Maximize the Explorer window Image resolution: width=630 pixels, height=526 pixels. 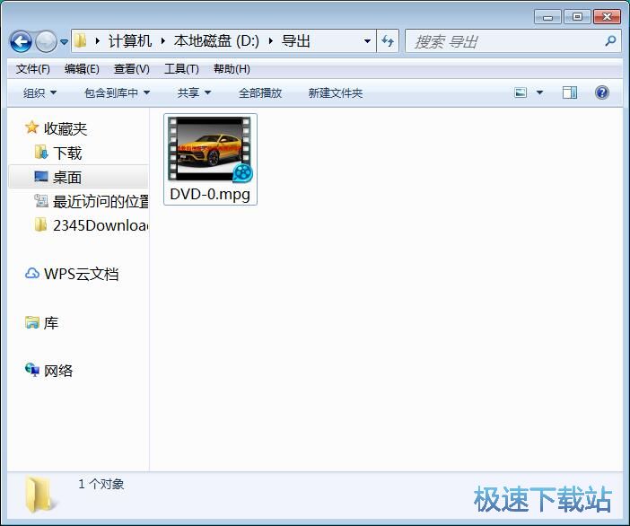click(577, 17)
